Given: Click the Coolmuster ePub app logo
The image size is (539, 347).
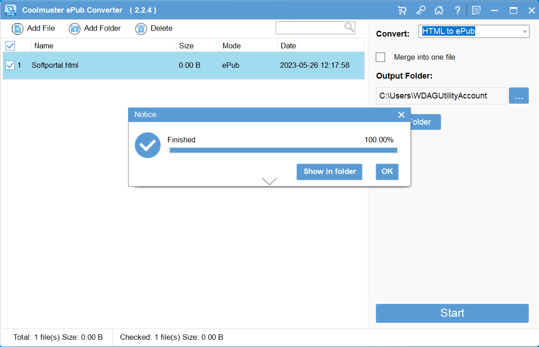Looking at the screenshot, I should tap(11, 10).
